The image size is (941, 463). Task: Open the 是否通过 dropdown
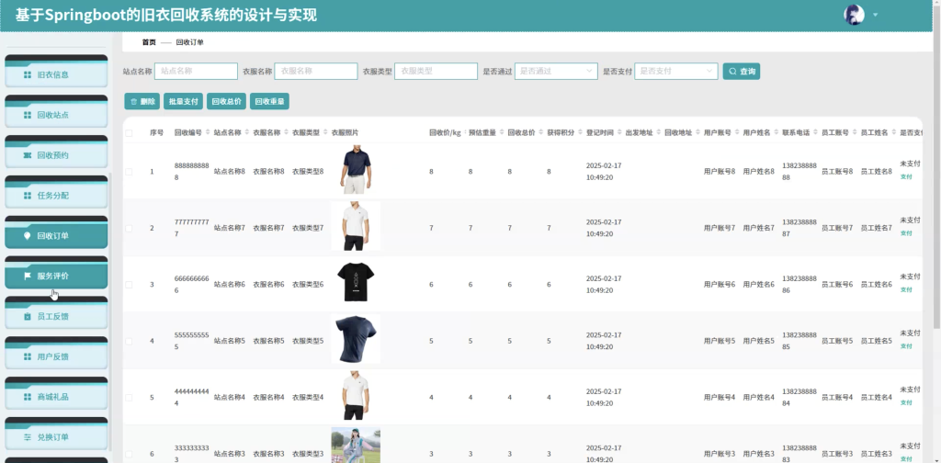pos(556,71)
